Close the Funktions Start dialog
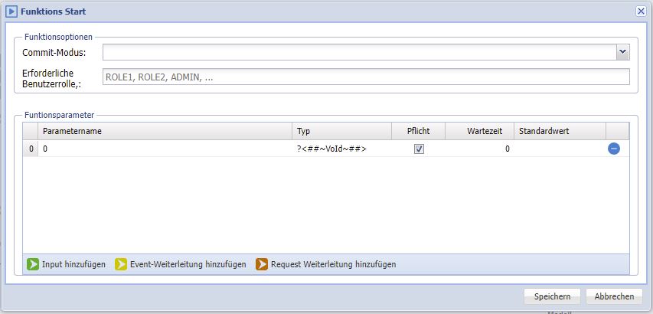 (641, 11)
